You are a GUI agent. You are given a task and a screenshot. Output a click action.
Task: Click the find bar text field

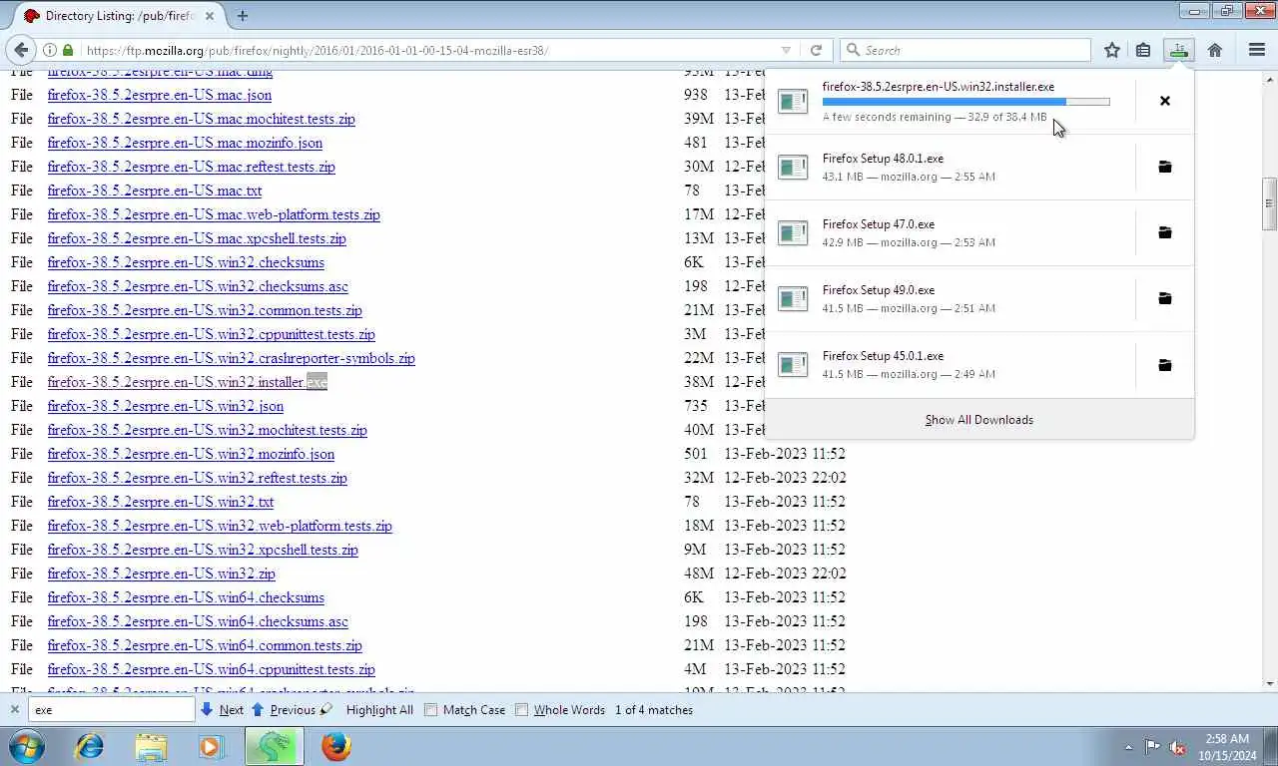pos(111,710)
